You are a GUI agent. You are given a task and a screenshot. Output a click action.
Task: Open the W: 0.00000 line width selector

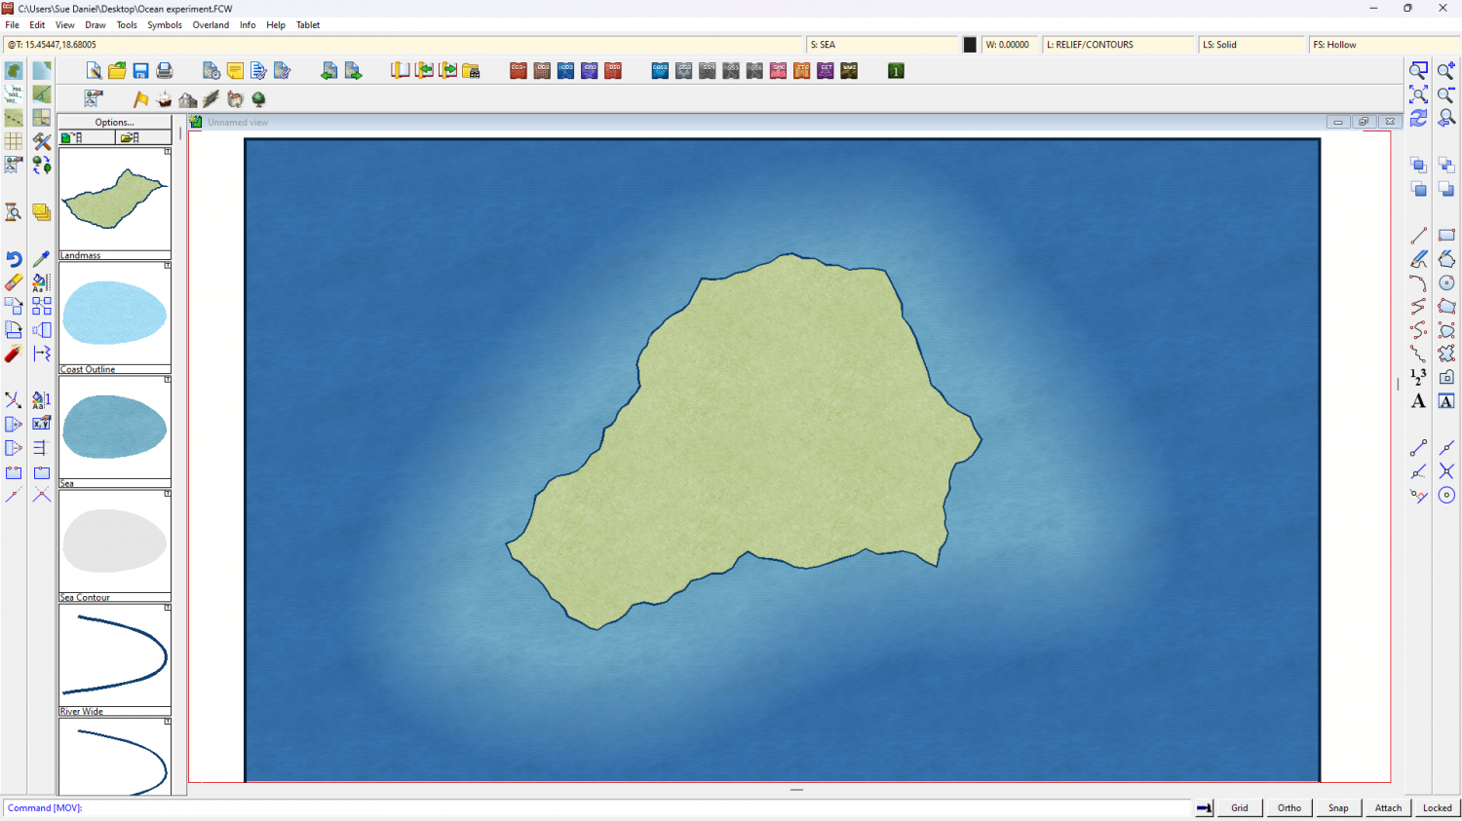tap(1010, 45)
